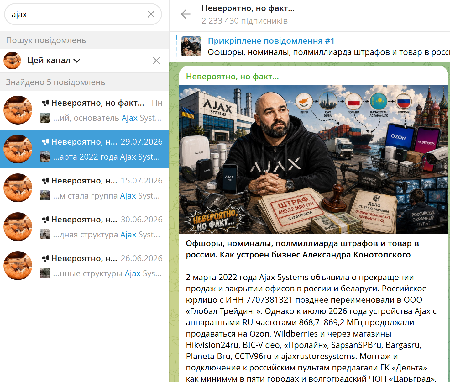Click the avatar of the 15.07.2026 result

coord(18,188)
